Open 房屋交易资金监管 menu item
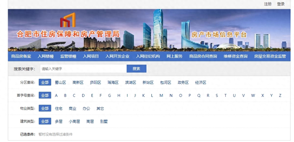Image resolution: width=294 pixels, height=142 pixels. click(270, 56)
